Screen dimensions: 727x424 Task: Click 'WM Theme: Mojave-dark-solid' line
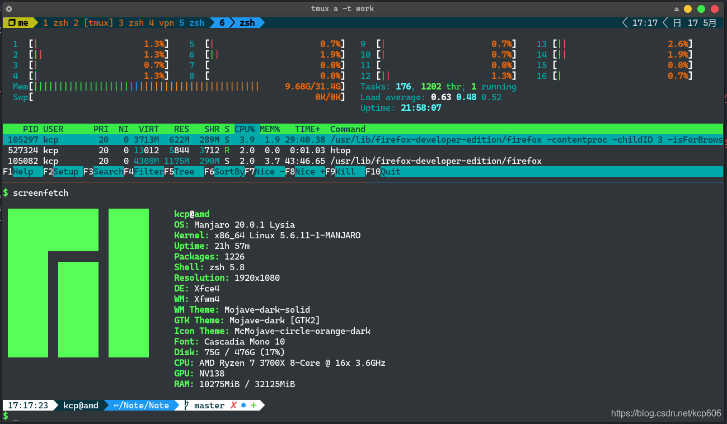(242, 310)
